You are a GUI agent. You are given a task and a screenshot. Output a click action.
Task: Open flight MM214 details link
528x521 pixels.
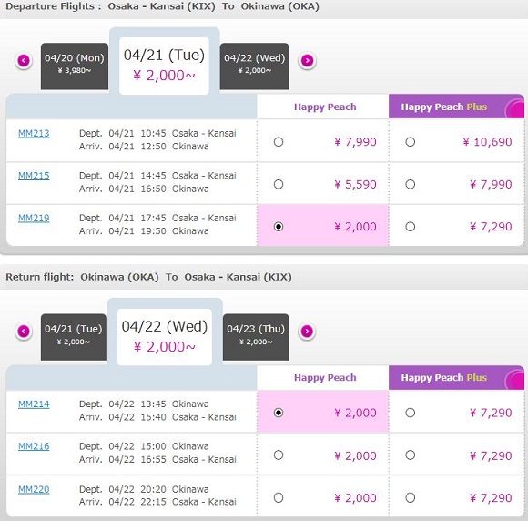coord(34,404)
